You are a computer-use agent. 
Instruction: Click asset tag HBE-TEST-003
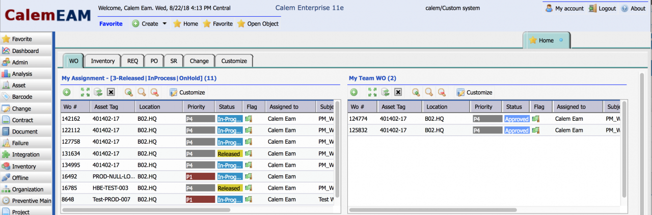tap(111, 188)
